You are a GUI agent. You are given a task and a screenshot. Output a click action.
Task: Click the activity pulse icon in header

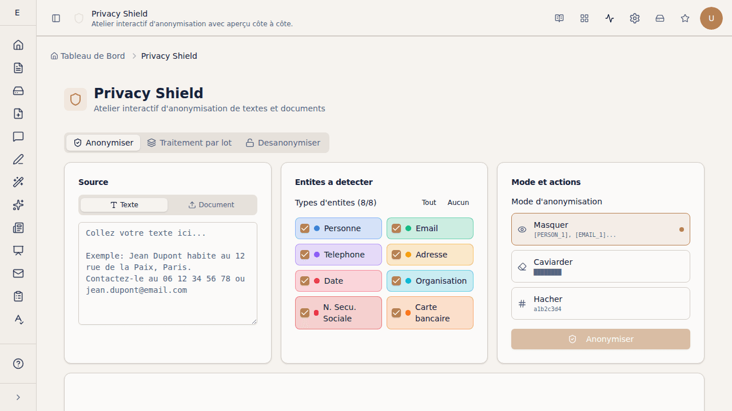610,18
